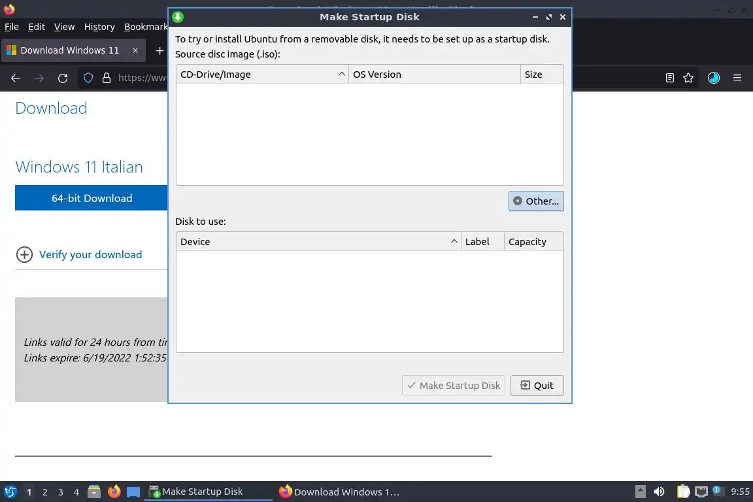Sort by Label column header
The height and width of the screenshot is (502, 753).
click(482, 242)
